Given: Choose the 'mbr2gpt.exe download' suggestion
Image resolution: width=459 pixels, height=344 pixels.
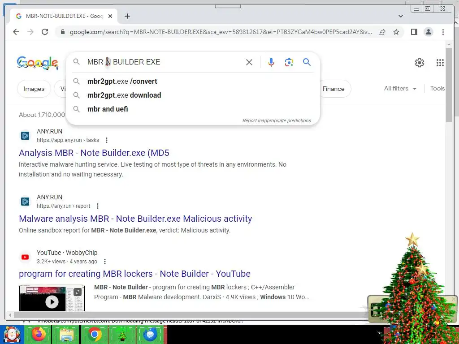Looking at the screenshot, I should [193, 95].
